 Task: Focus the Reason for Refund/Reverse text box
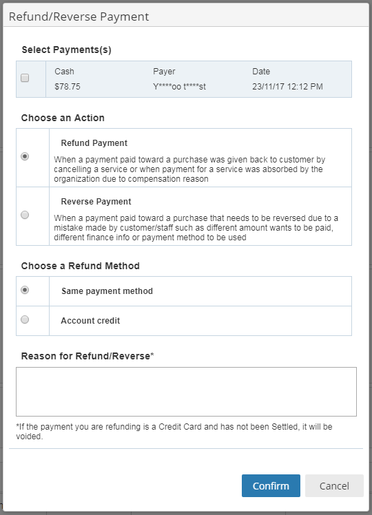pyautogui.click(x=186, y=392)
